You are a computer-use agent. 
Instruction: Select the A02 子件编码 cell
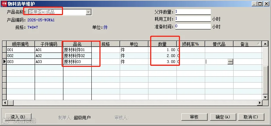(x=49, y=56)
